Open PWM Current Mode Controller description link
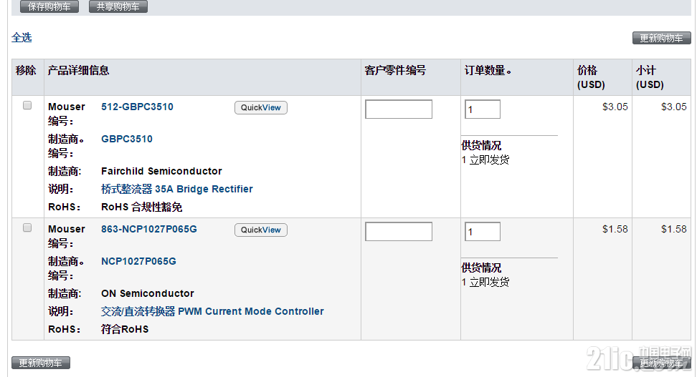Screen dimensions: 697x377 pyautogui.click(x=212, y=311)
